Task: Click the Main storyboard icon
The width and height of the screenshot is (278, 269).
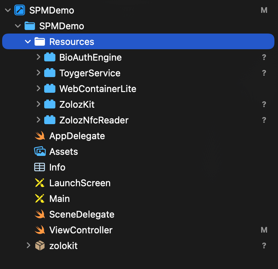Action: click(x=40, y=199)
